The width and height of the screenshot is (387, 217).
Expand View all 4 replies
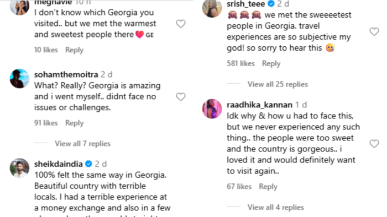coord(276,208)
